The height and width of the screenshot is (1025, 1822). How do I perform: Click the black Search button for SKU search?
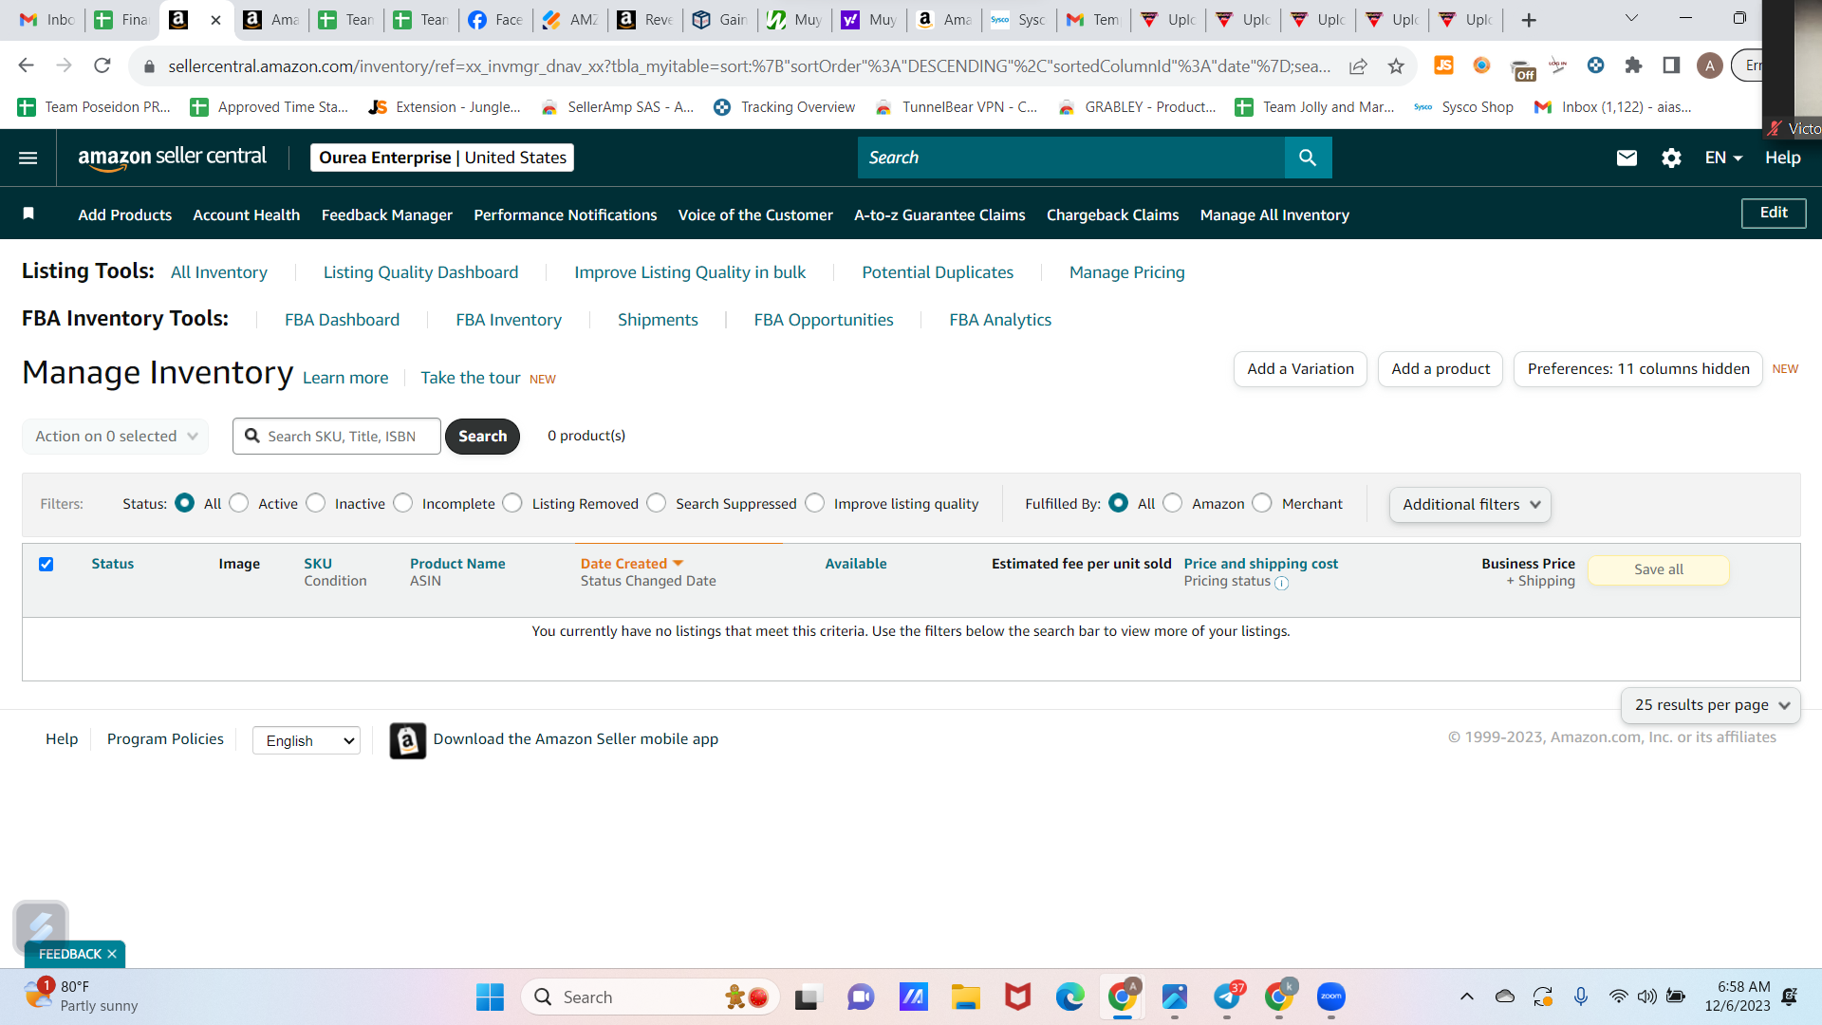click(x=483, y=437)
